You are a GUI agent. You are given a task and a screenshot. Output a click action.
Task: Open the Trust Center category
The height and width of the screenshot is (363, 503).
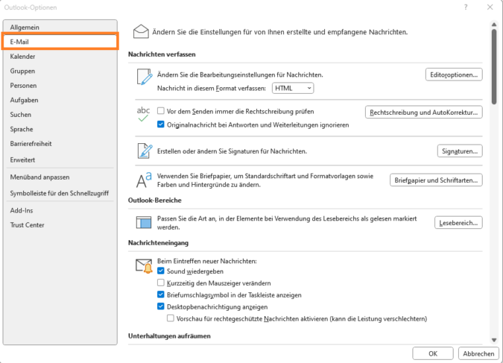click(60, 225)
